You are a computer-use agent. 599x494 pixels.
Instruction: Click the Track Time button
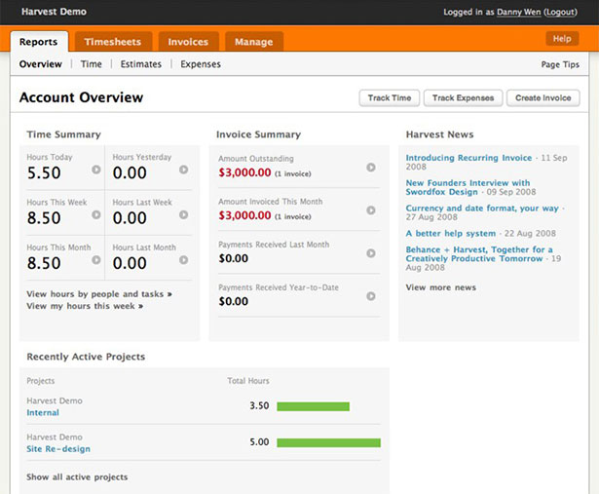pyautogui.click(x=390, y=98)
